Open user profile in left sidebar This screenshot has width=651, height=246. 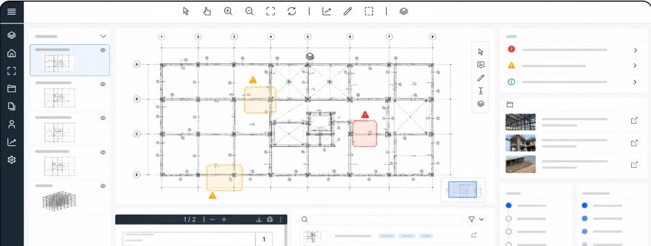coord(12,124)
